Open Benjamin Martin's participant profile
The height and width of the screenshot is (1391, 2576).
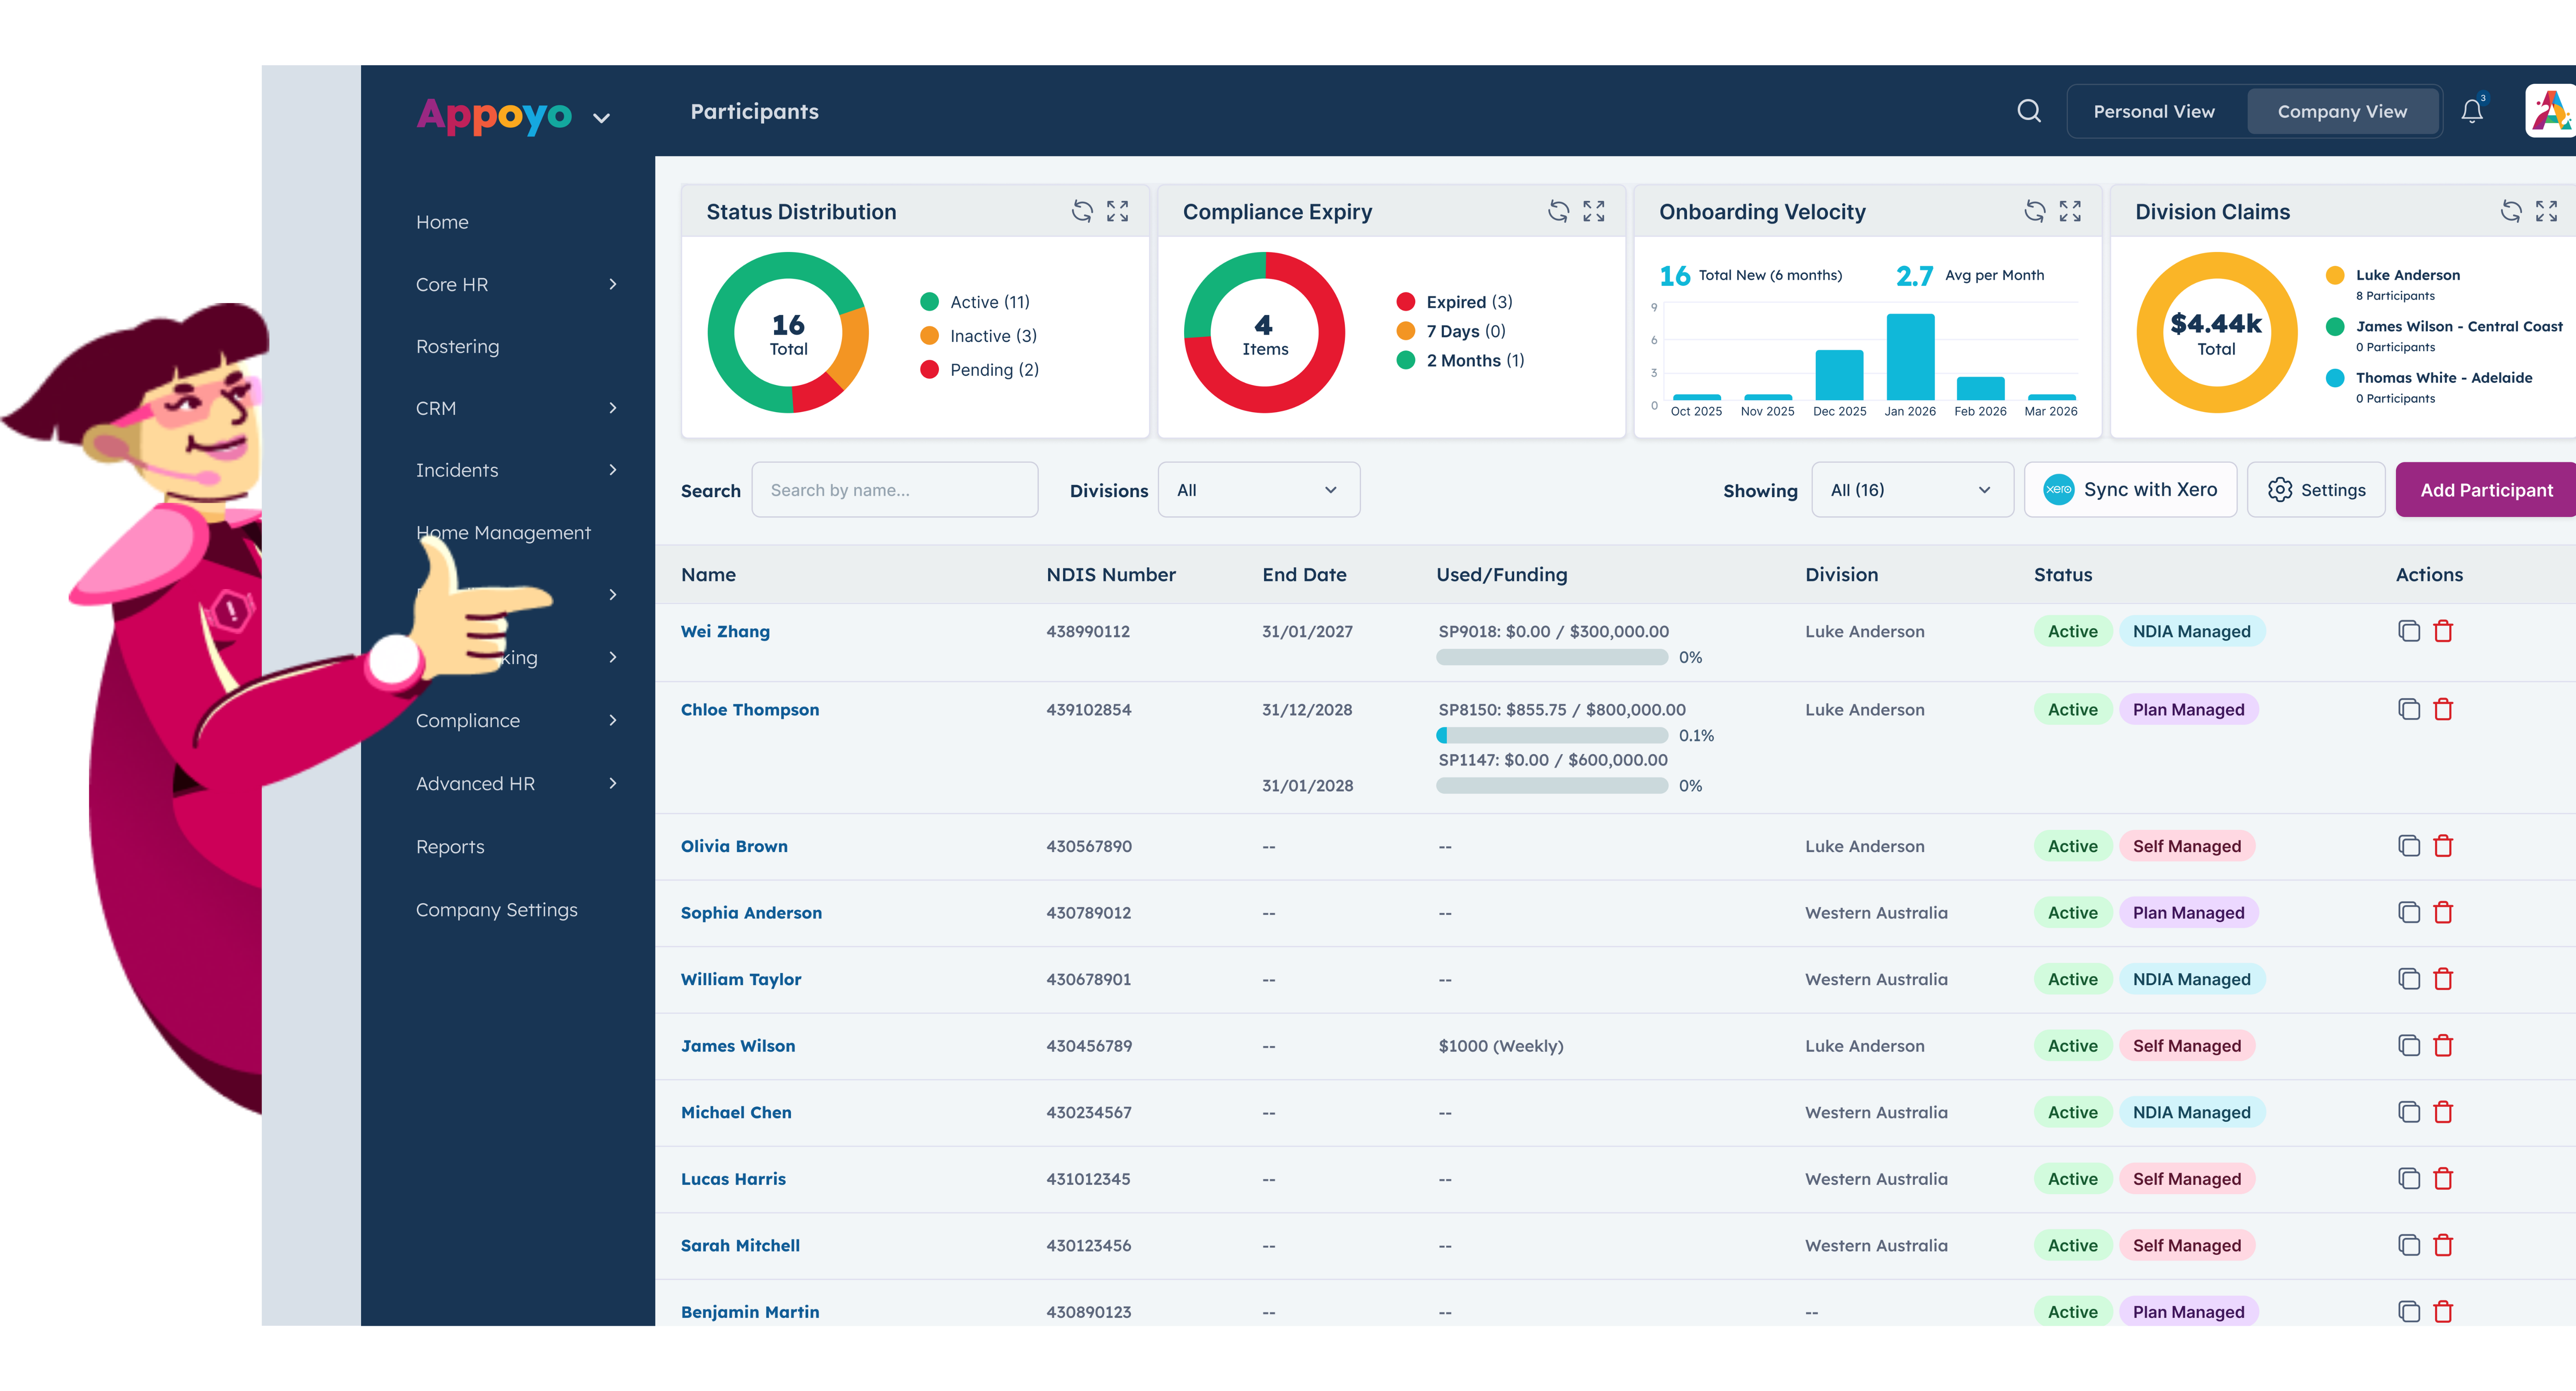(750, 1311)
